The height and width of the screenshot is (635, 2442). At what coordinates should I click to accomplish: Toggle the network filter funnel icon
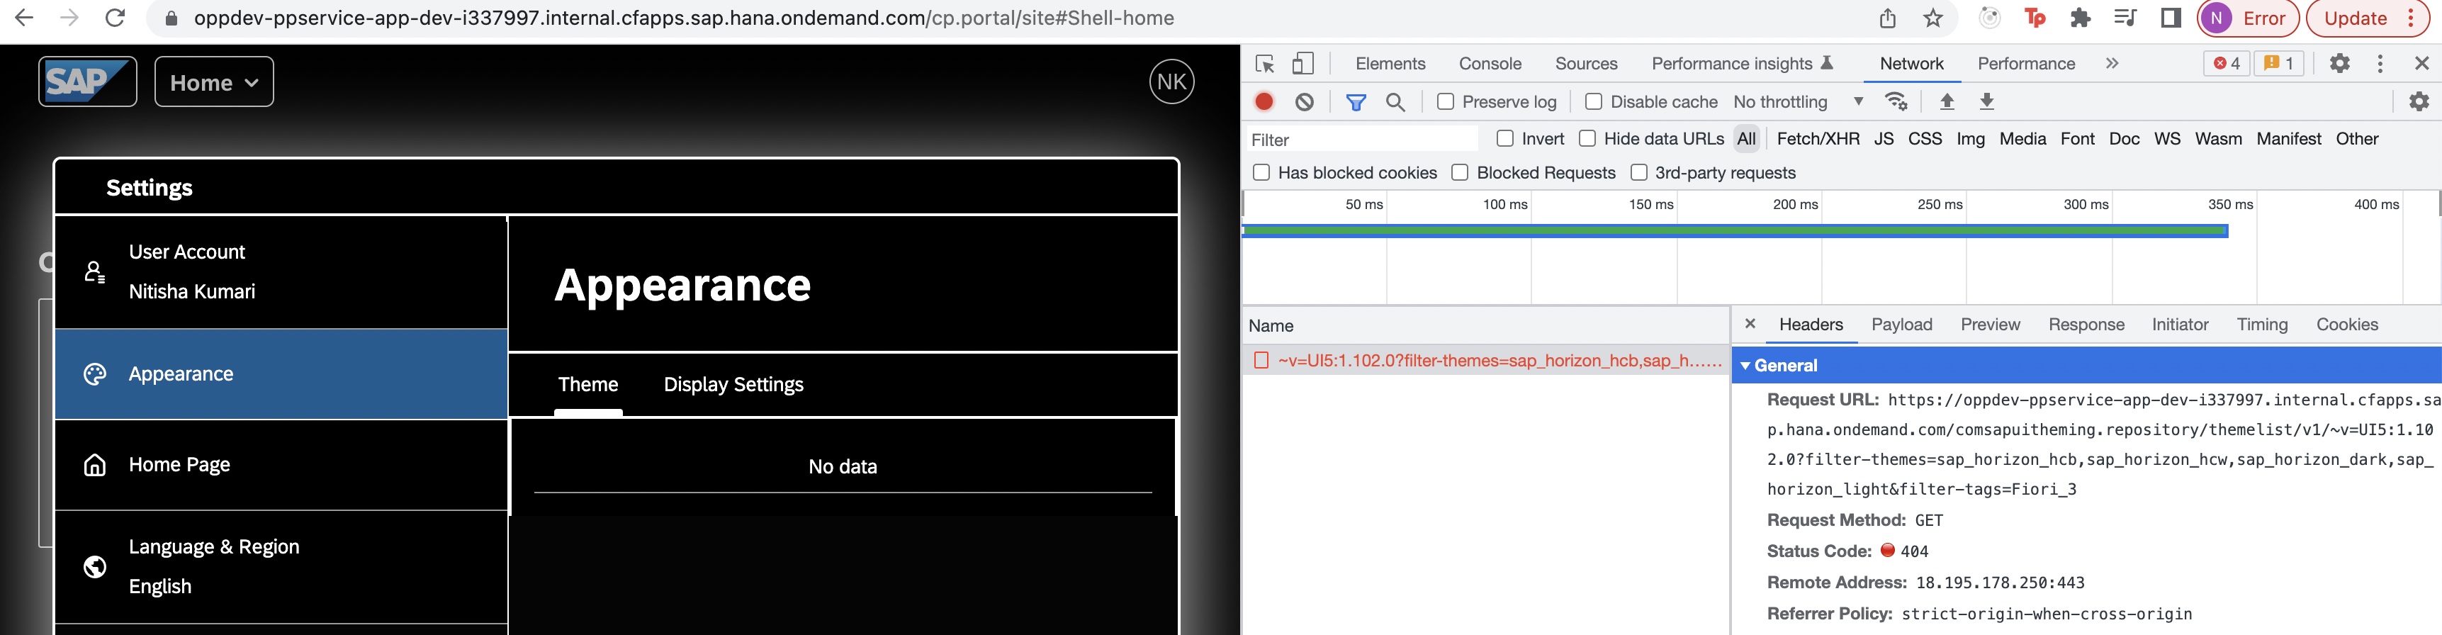click(1356, 101)
